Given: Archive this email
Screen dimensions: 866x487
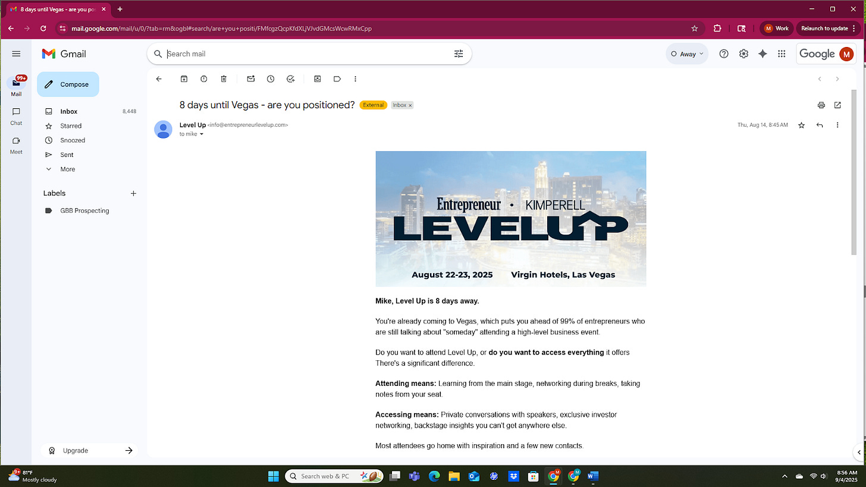Looking at the screenshot, I should pos(184,78).
